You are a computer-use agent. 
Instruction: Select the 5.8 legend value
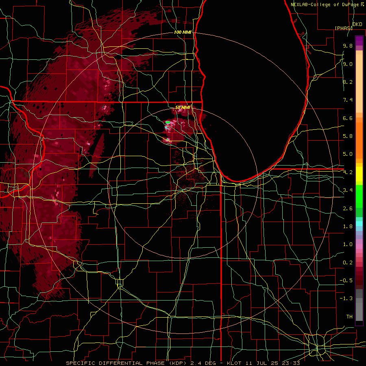[x=348, y=136]
